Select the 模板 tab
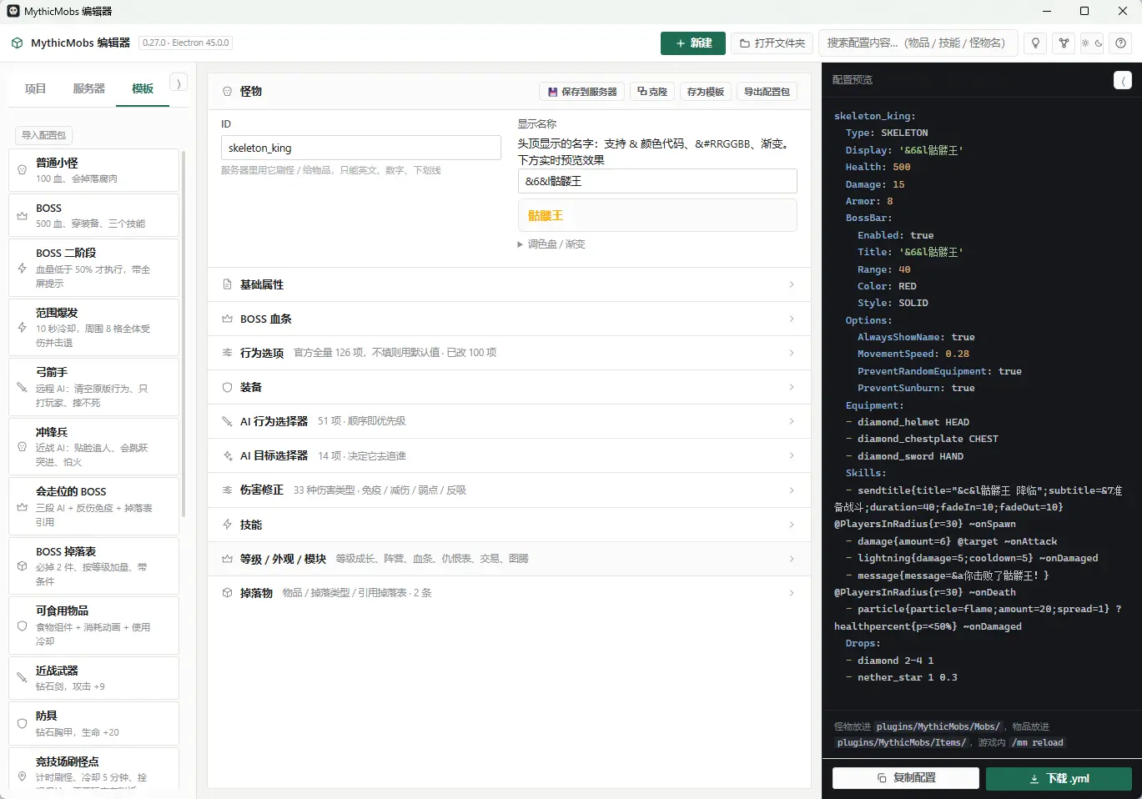 tap(143, 88)
